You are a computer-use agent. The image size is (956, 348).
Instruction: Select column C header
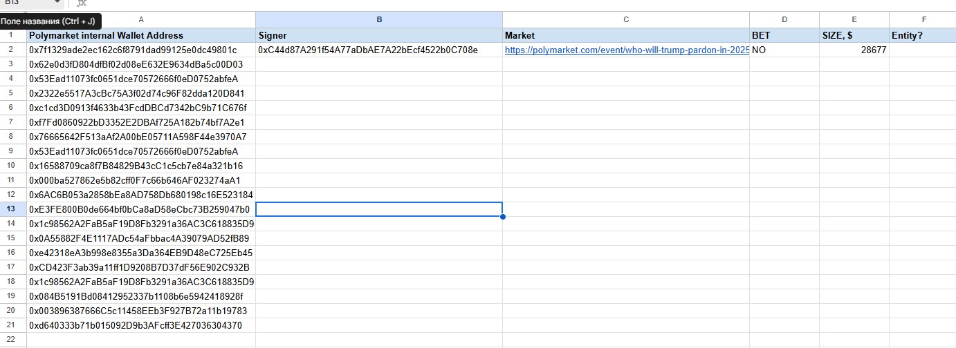[x=626, y=20]
